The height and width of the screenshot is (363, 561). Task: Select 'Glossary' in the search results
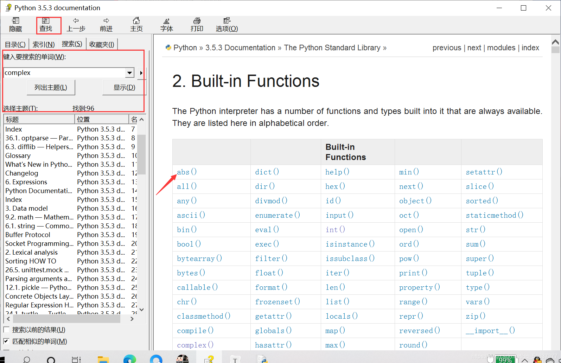point(18,155)
